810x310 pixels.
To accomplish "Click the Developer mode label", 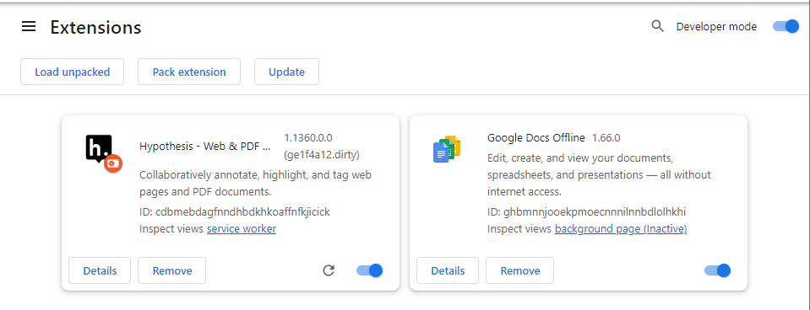I will 716,27.
